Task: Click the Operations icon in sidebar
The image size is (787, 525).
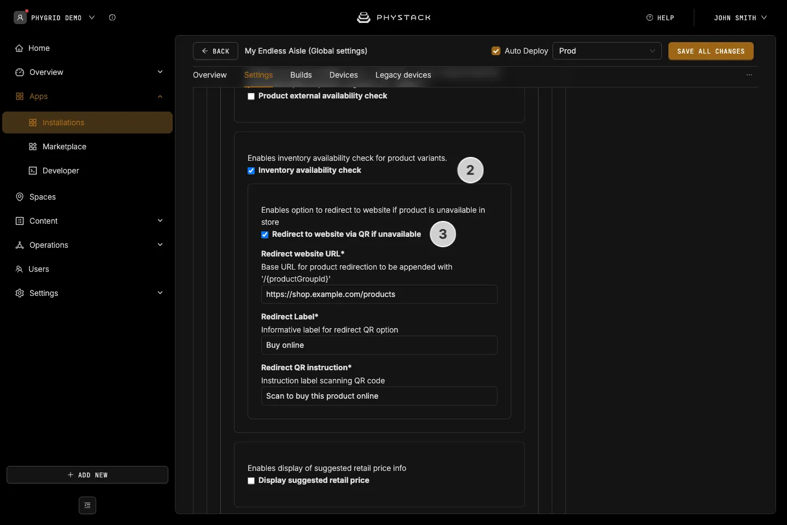Action: 20,245
